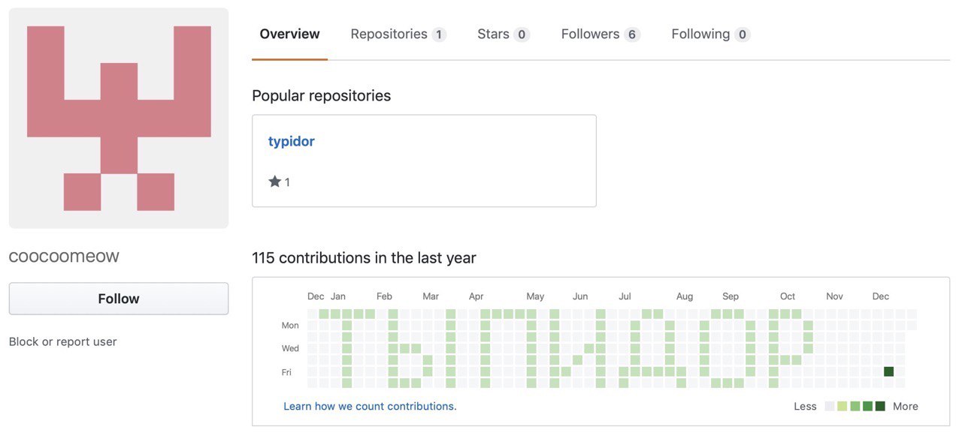Screen dimensions: 962x436
Task: Click the darkest green legend swatch
Action: [x=880, y=406]
